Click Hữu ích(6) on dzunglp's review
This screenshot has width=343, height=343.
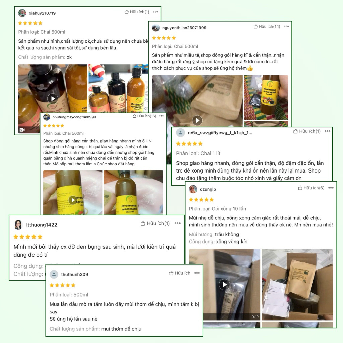click(x=311, y=188)
